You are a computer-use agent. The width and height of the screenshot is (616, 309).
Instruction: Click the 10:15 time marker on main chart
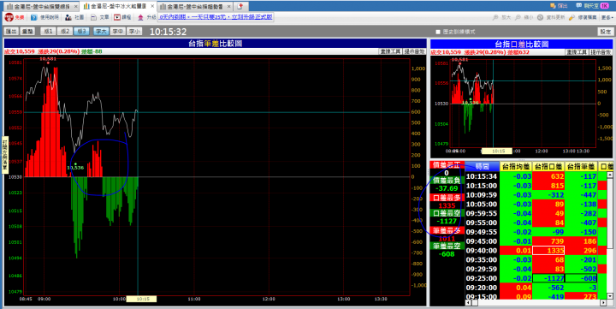(141, 300)
